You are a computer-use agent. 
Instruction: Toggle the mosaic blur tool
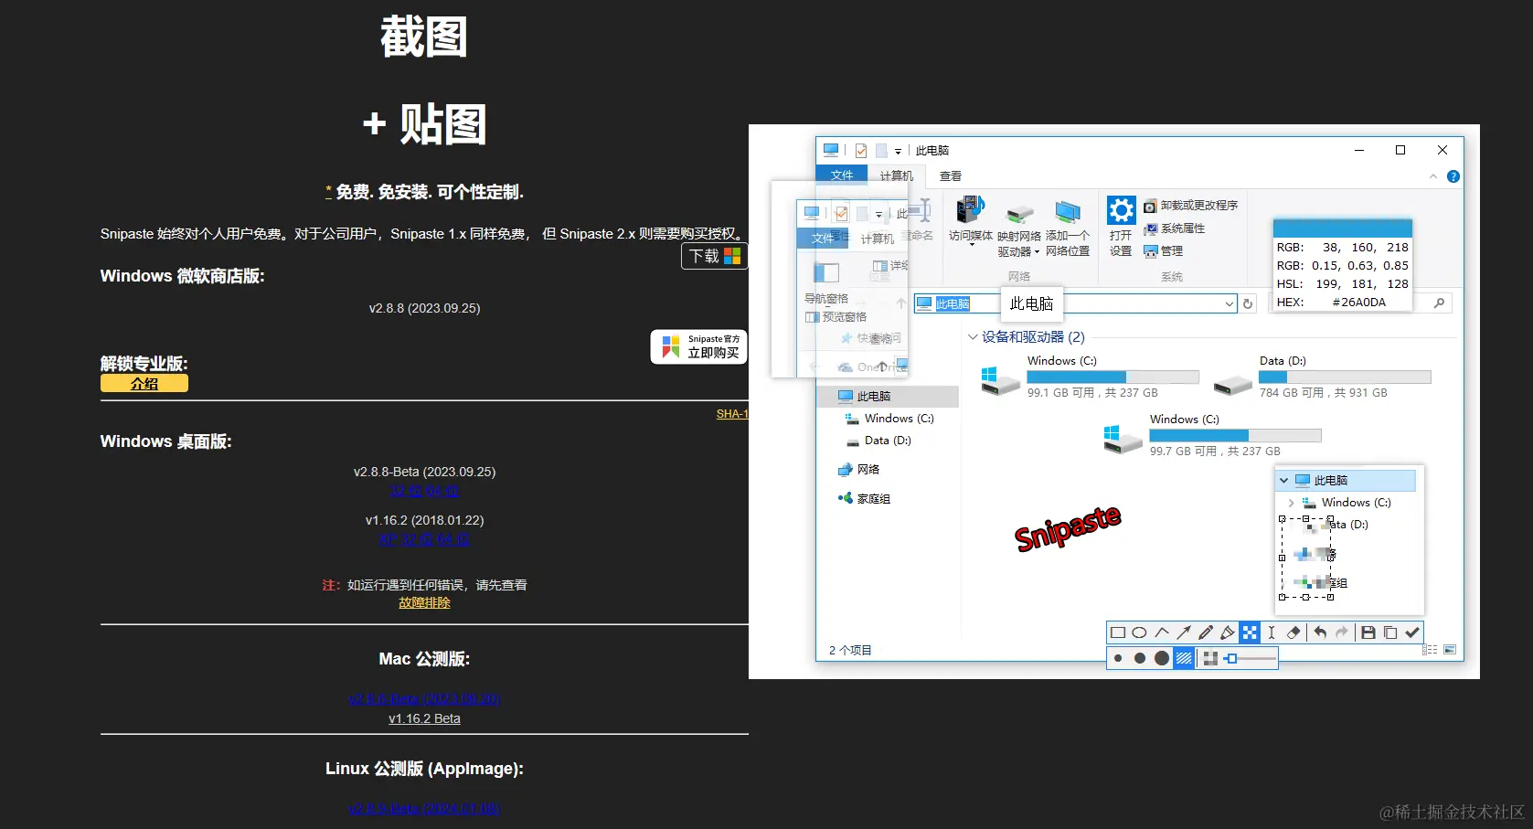(1250, 632)
